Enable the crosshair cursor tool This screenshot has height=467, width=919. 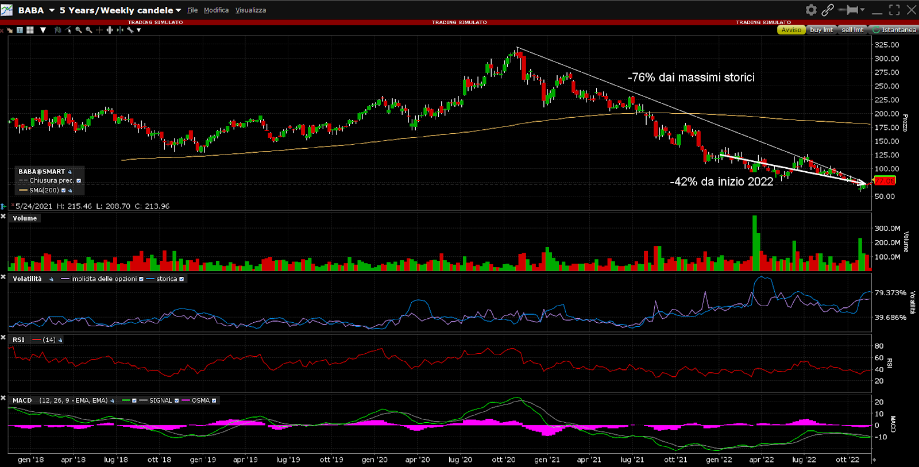point(99,30)
